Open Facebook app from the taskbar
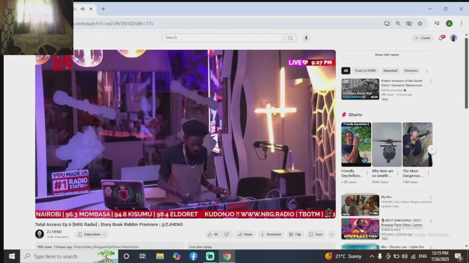The width and height of the screenshot is (469, 263). tap(193, 256)
